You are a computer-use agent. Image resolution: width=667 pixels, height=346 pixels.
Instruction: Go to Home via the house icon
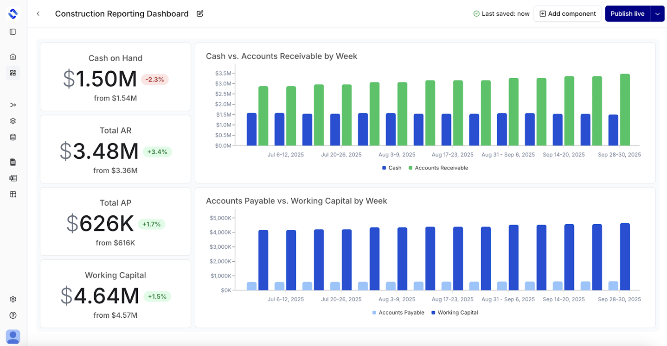(13, 57)
